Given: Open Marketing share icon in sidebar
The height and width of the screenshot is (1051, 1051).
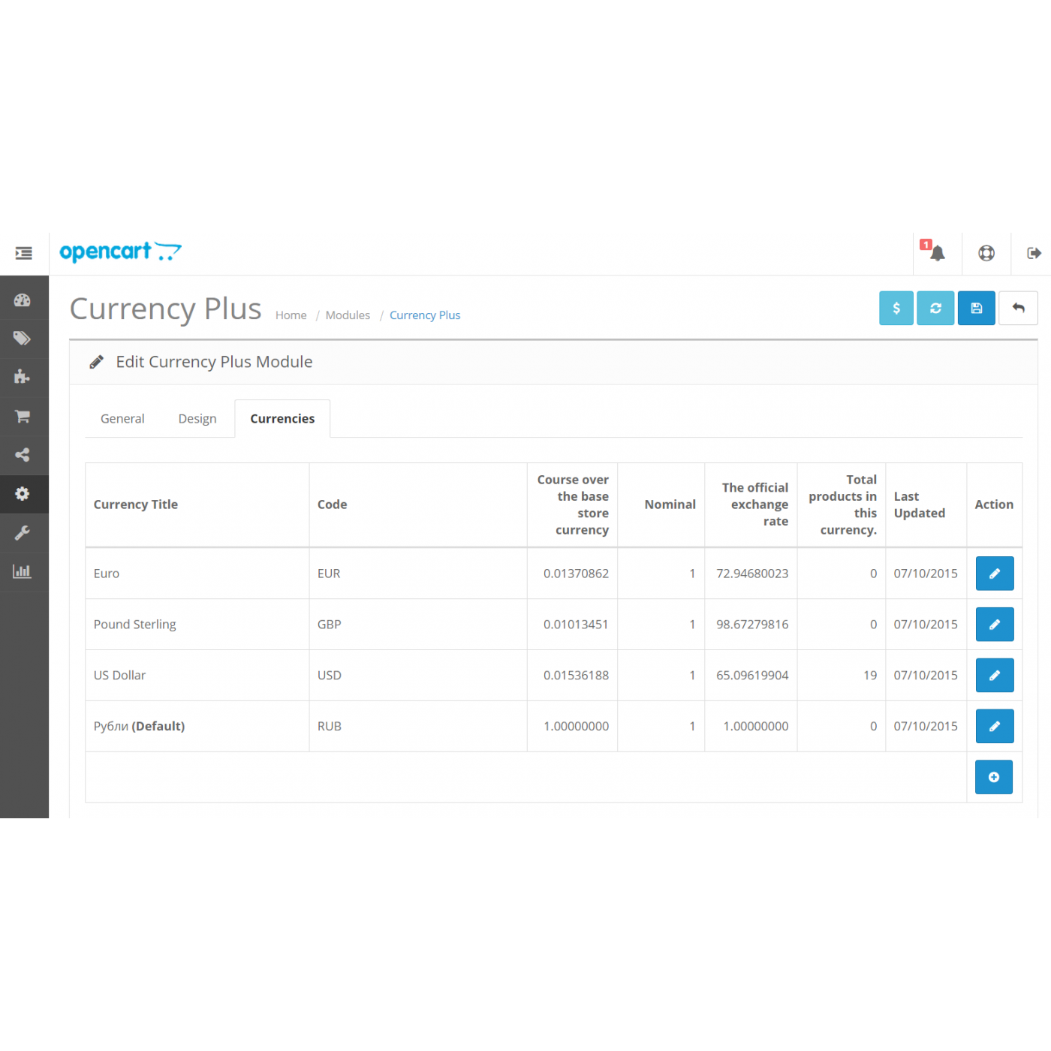Looking at the screenshot, I should 23,455.
